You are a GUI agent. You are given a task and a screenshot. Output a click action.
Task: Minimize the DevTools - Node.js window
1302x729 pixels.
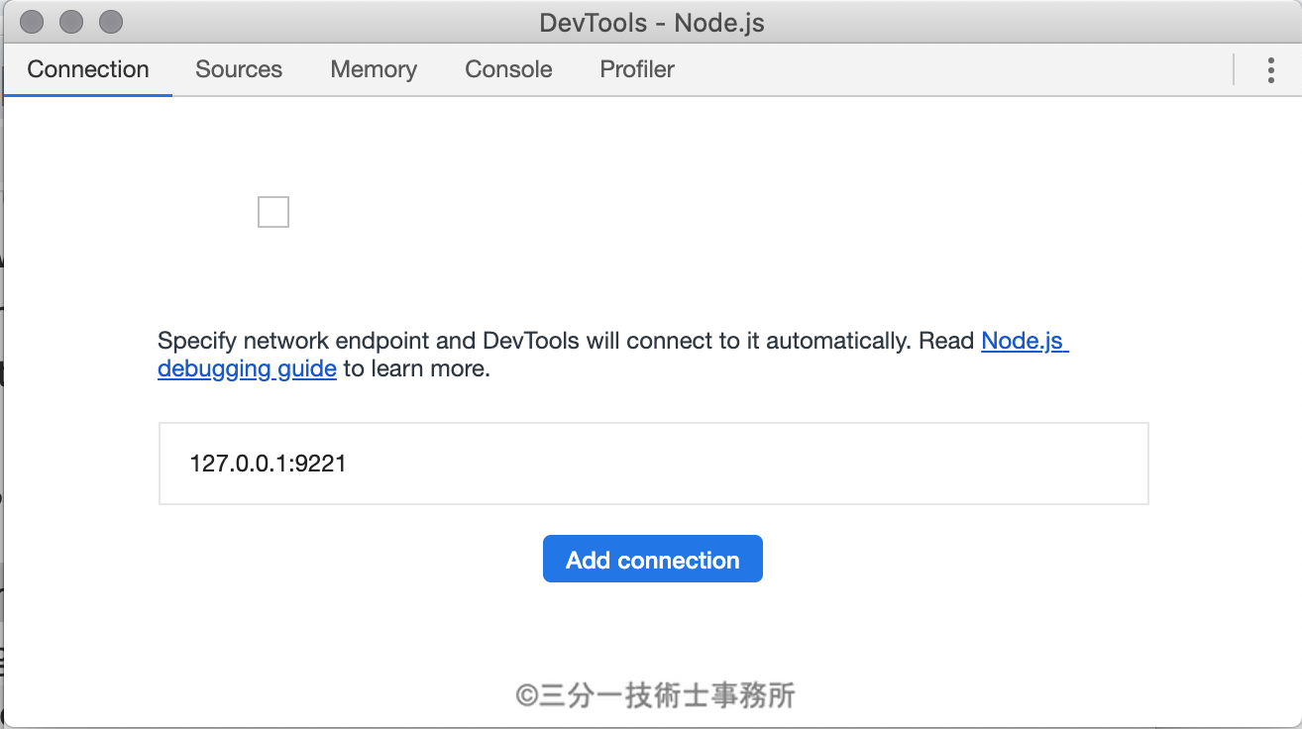pos(71,22)
